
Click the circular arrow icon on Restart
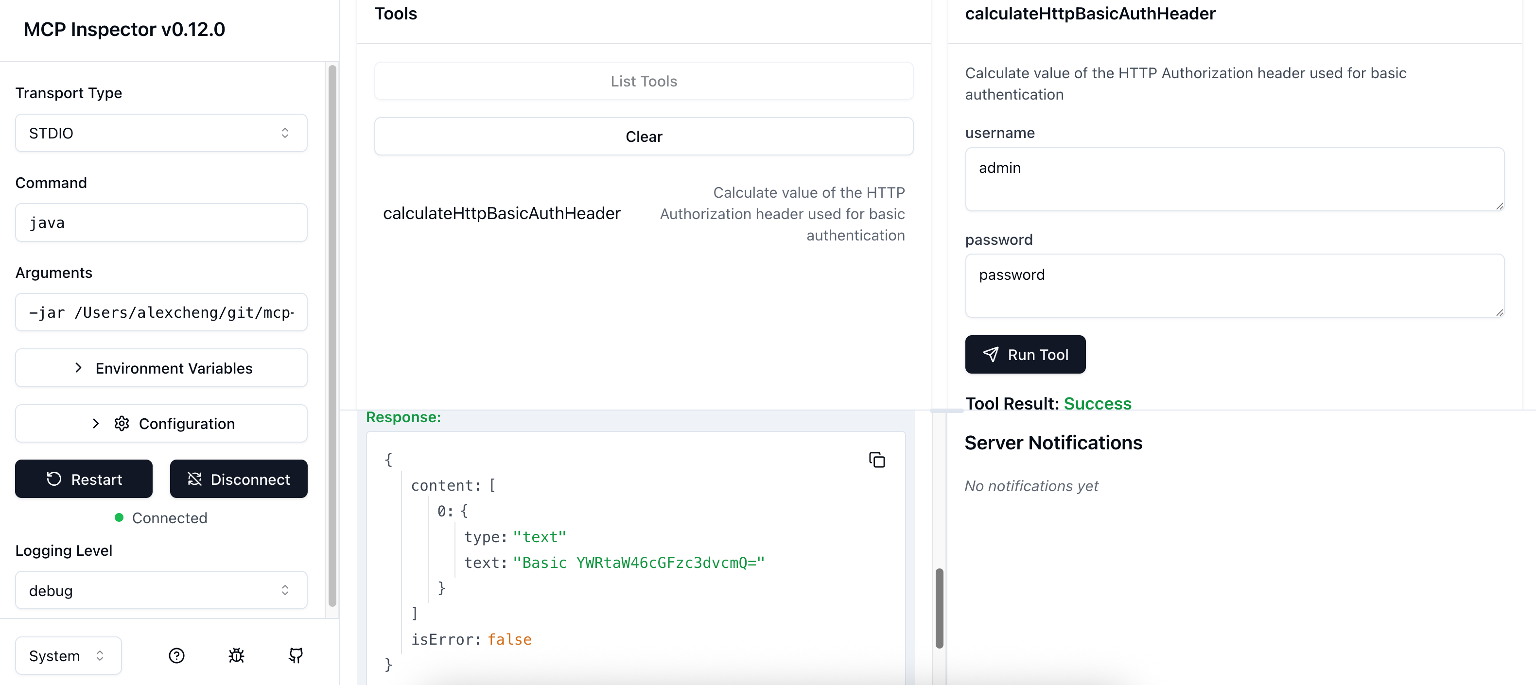53,479
